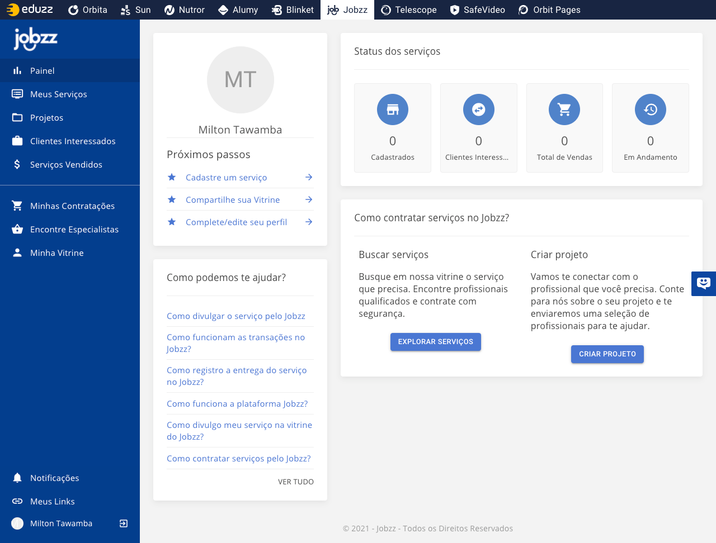Click the MT profile avatar

point(241,80)
